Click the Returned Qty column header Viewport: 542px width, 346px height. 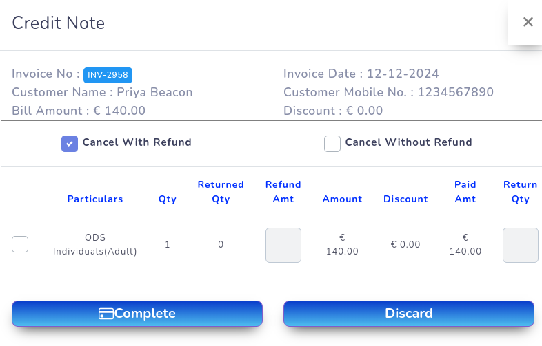(x=221, y=192)
